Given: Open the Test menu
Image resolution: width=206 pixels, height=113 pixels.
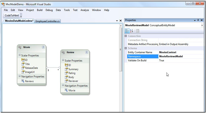Looking at the screenshot, I should click(75, 10).
